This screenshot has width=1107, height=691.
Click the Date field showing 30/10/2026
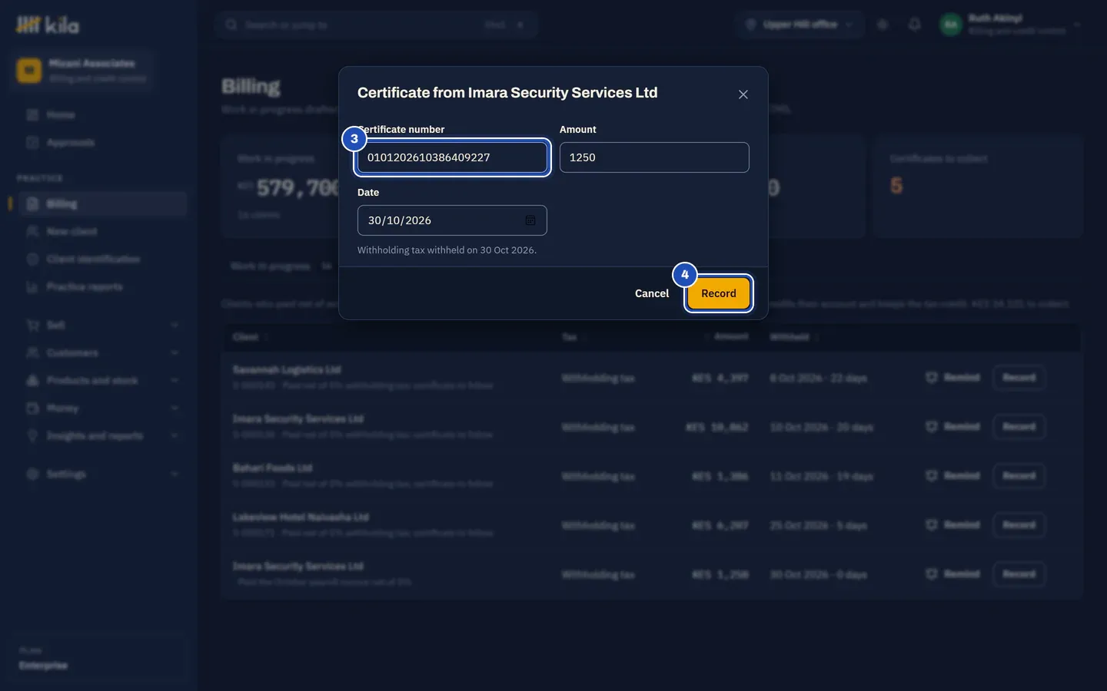click(452, 220)
